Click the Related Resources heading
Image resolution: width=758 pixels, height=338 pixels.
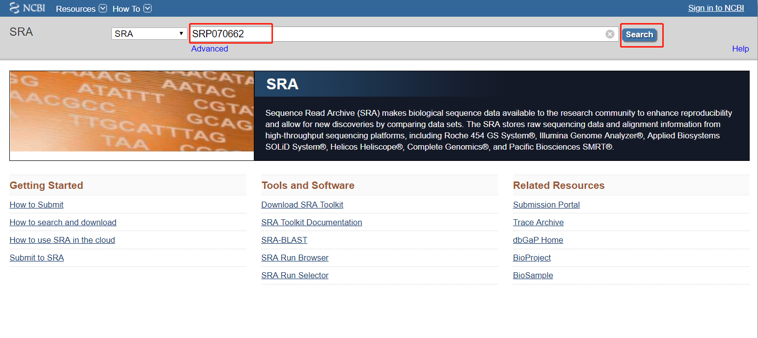coord(559,185)
